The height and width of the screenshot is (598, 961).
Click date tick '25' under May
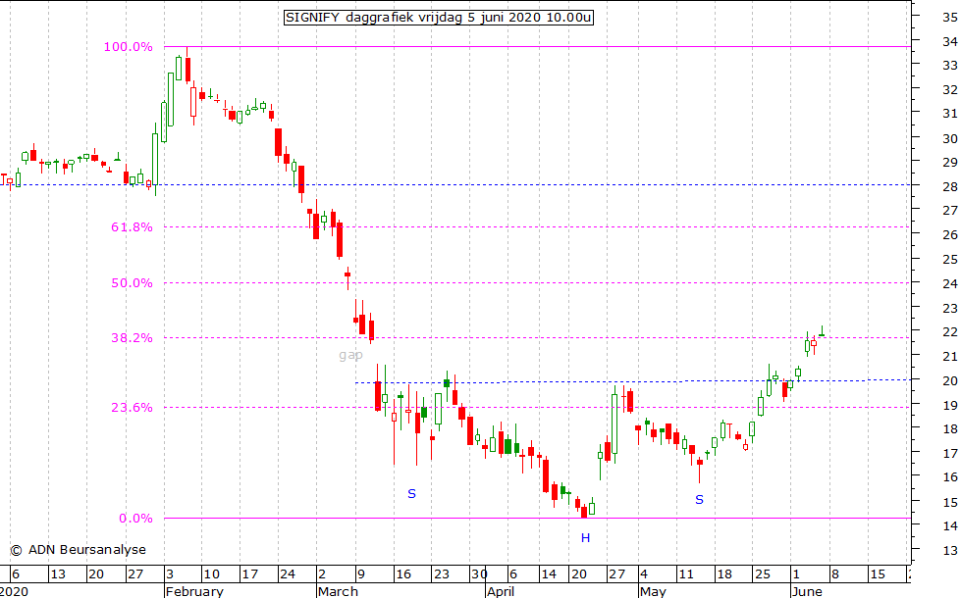763,574
